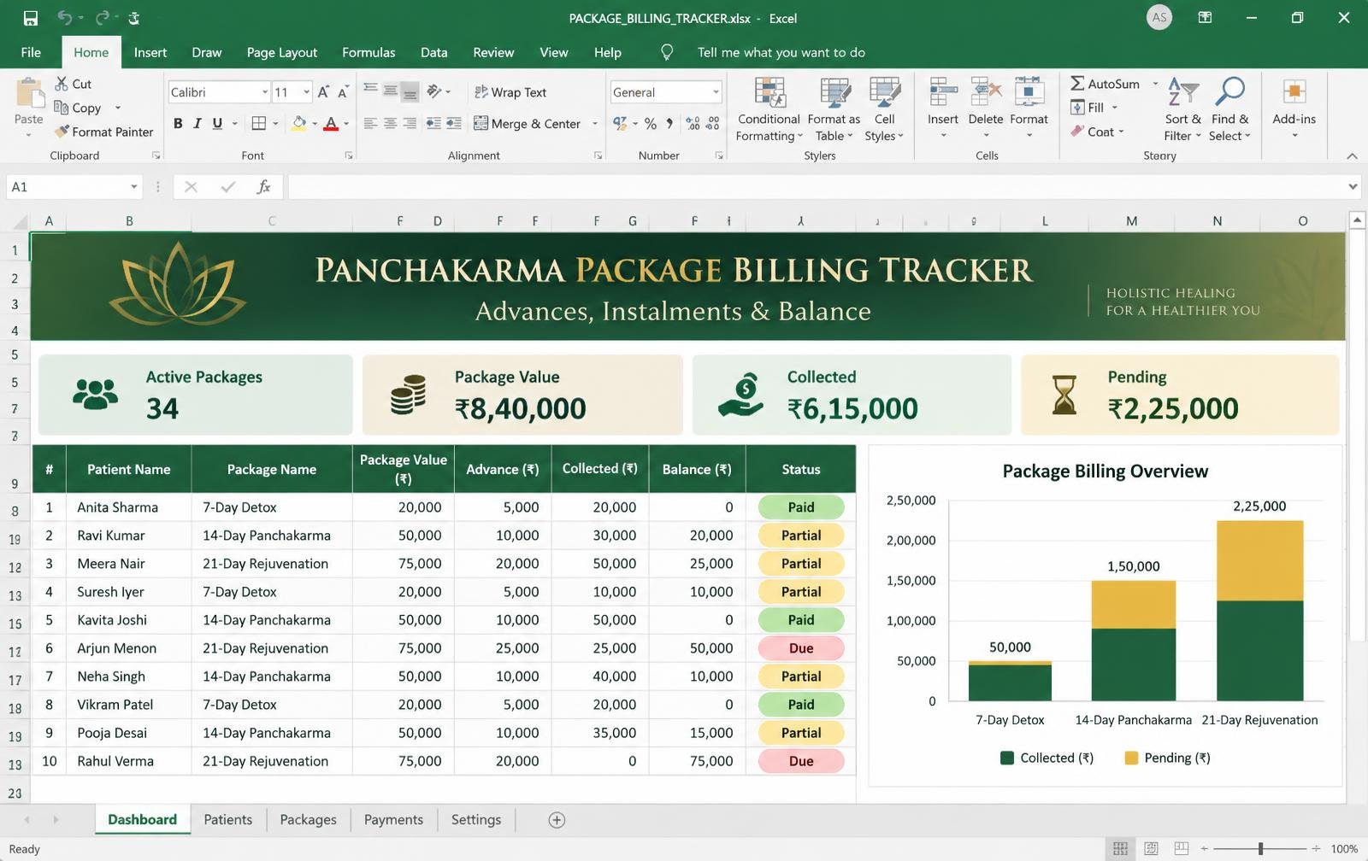
Task: Click inside the formula bar input
Action: click(x=817, y=186)
